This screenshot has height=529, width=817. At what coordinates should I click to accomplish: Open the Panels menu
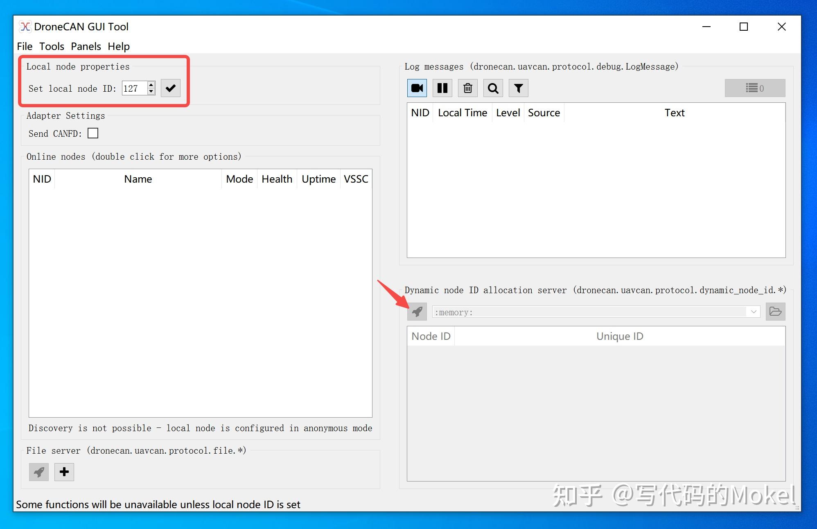[x=86, y=46]
